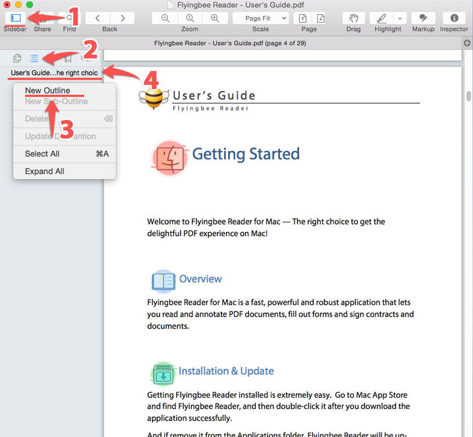The image size is (473, 437).
Task: Select the Drag hand tool
Action: (354, 18)
